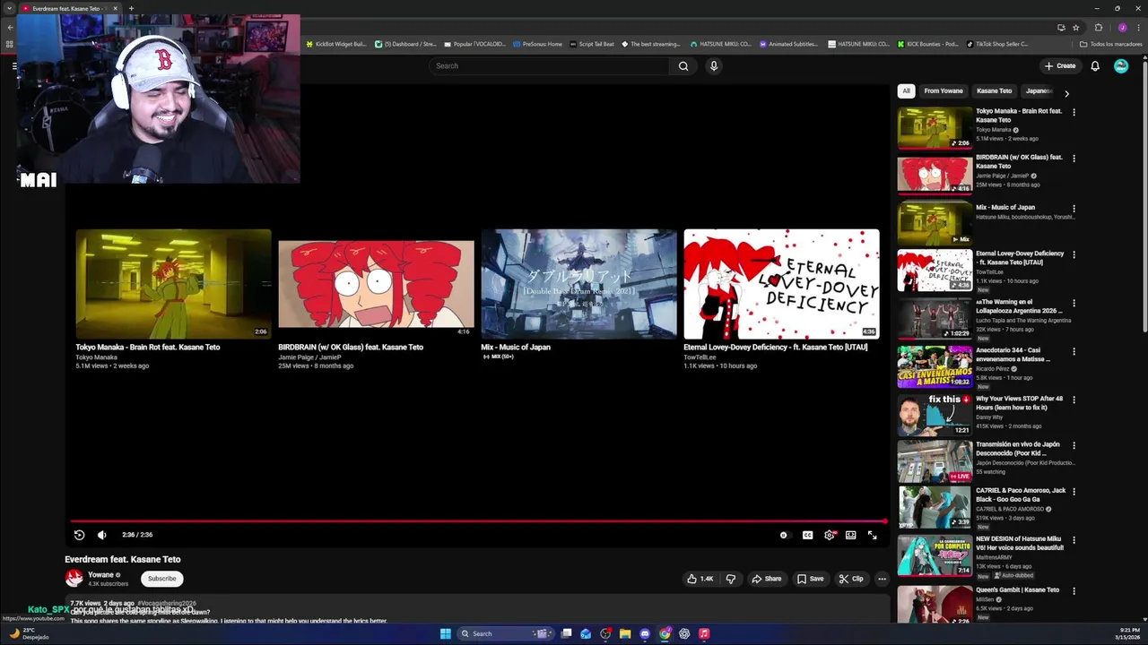Dislike the Everdream video
Viewport: 1148px width, 645px height.
[730, 579]
